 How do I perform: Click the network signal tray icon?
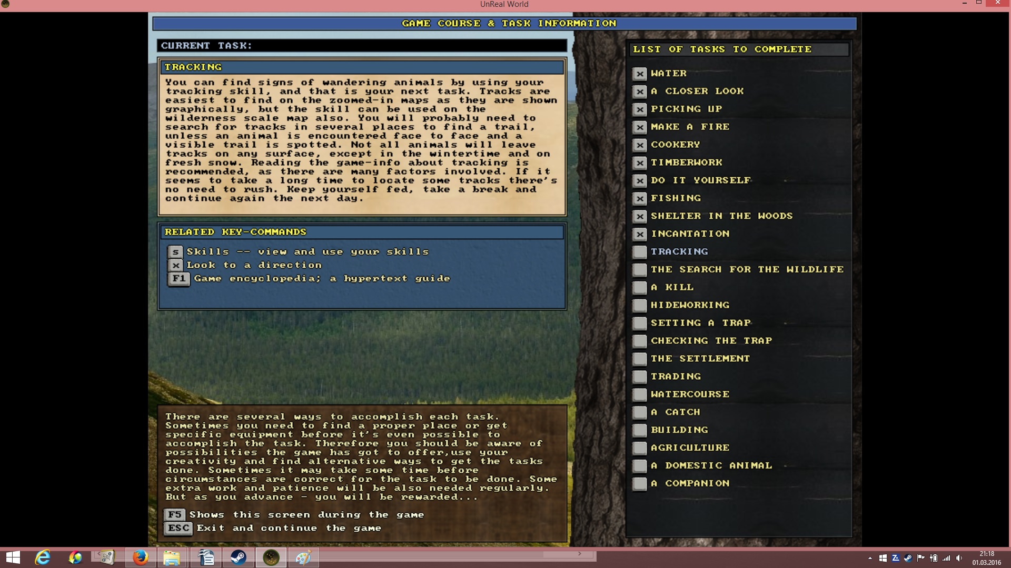pos(946,558)
